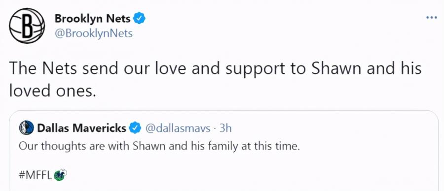Open the 3h timestamp of quoted tweet
Screen dimensions: 444x191
click(225, 128)
